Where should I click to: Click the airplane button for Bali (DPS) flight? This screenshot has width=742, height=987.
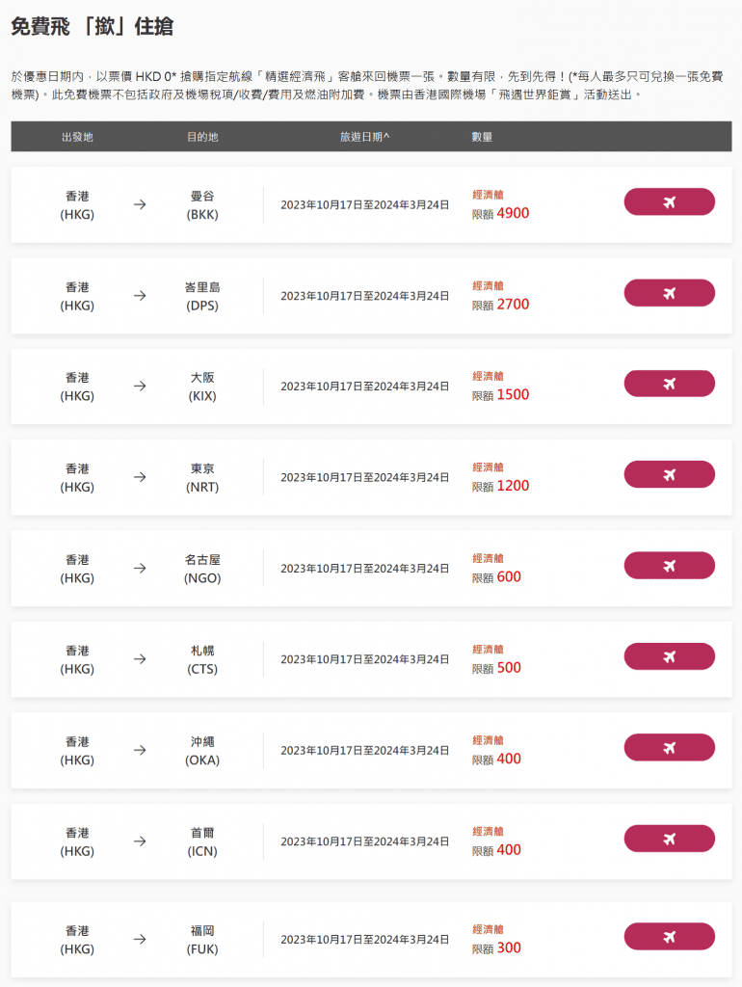669,293
